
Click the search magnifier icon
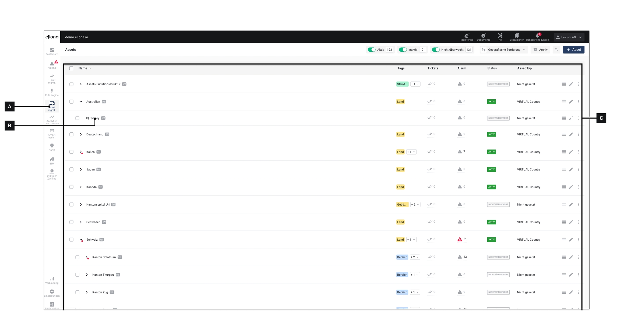556,50
